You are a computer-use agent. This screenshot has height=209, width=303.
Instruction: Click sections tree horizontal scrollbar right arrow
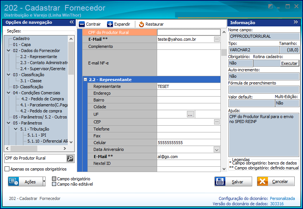(x=65, y=148)
